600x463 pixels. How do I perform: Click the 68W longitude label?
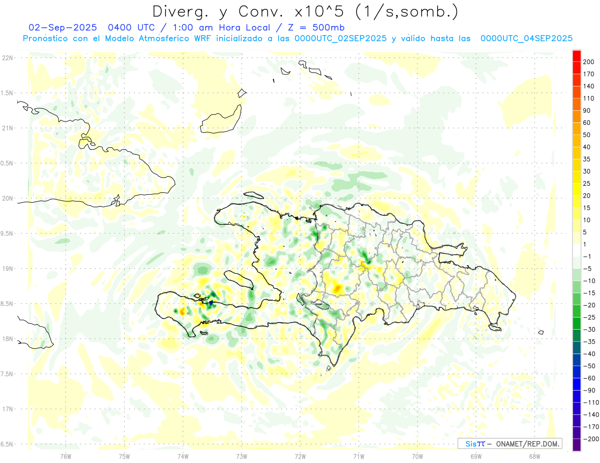pos(534,456)
